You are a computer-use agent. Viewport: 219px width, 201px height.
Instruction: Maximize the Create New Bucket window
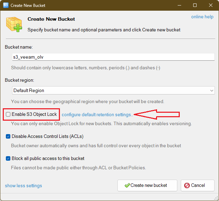[195, 5]
